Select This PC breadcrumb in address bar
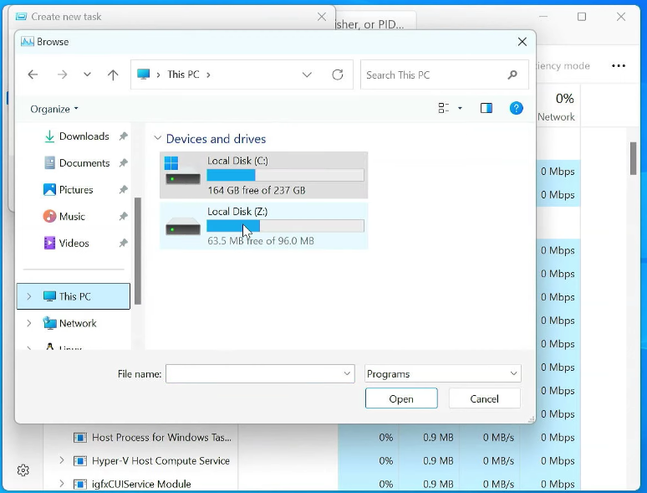The image size is (647, 493). coord(183,74)
